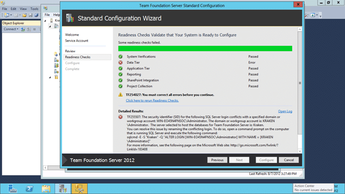
Task: Click the red error icon beside Data Tier
Action: point(120,63)
